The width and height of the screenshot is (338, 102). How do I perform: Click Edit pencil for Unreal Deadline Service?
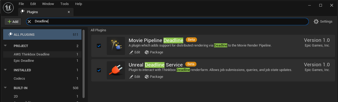tap(132, 77)
